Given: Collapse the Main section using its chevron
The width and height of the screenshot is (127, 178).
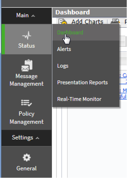Looking at the screenshot, I should pyautogui.click(x=33, y=16).
